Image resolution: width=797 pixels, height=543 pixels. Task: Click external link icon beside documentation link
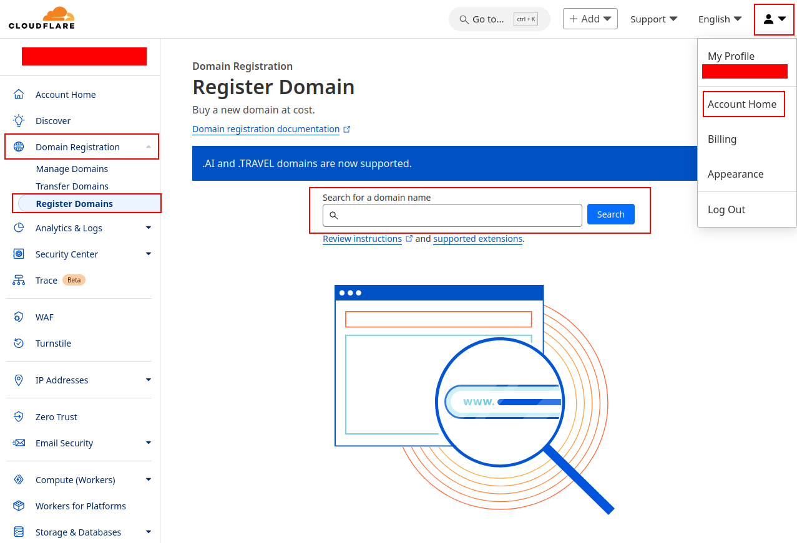tap(347, 130)
